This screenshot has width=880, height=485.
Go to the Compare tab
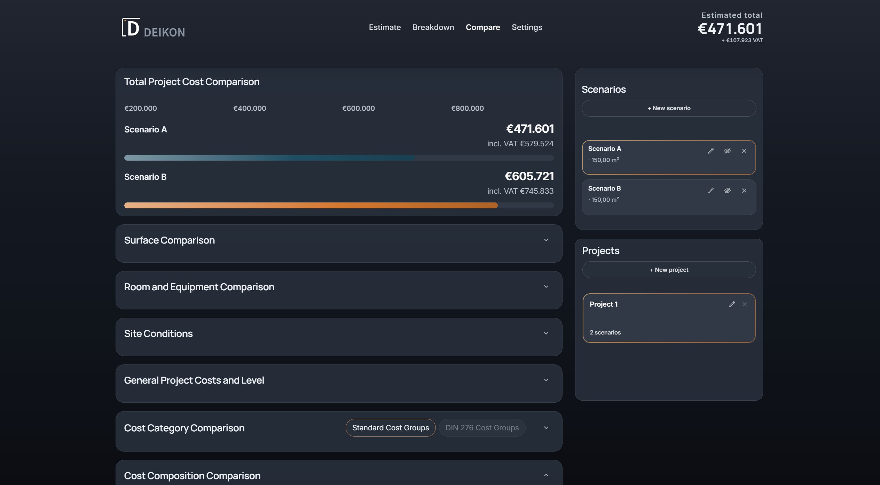pos(482,27)
